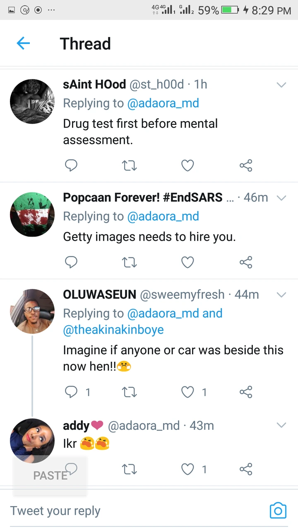Like sAint HOod's tweet

click(187, 166)
